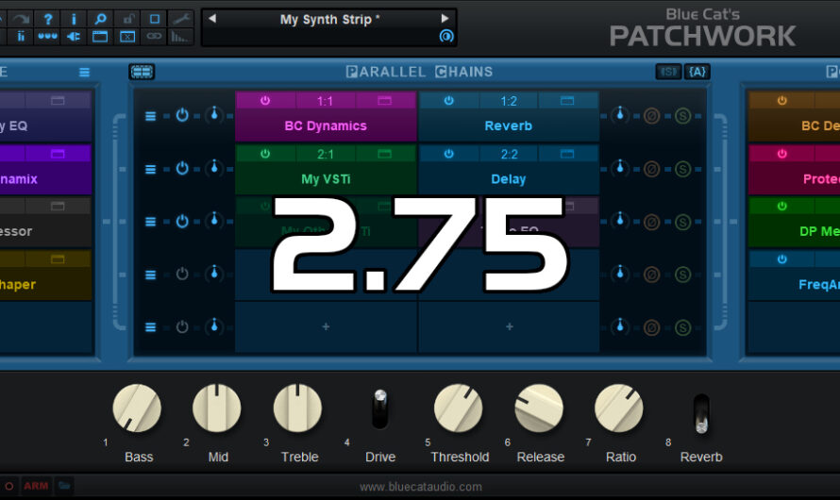The width and height of the screenshot is (840, 500).
Task: Select previous preset with left arrow
Action: (x=212, y=18)
